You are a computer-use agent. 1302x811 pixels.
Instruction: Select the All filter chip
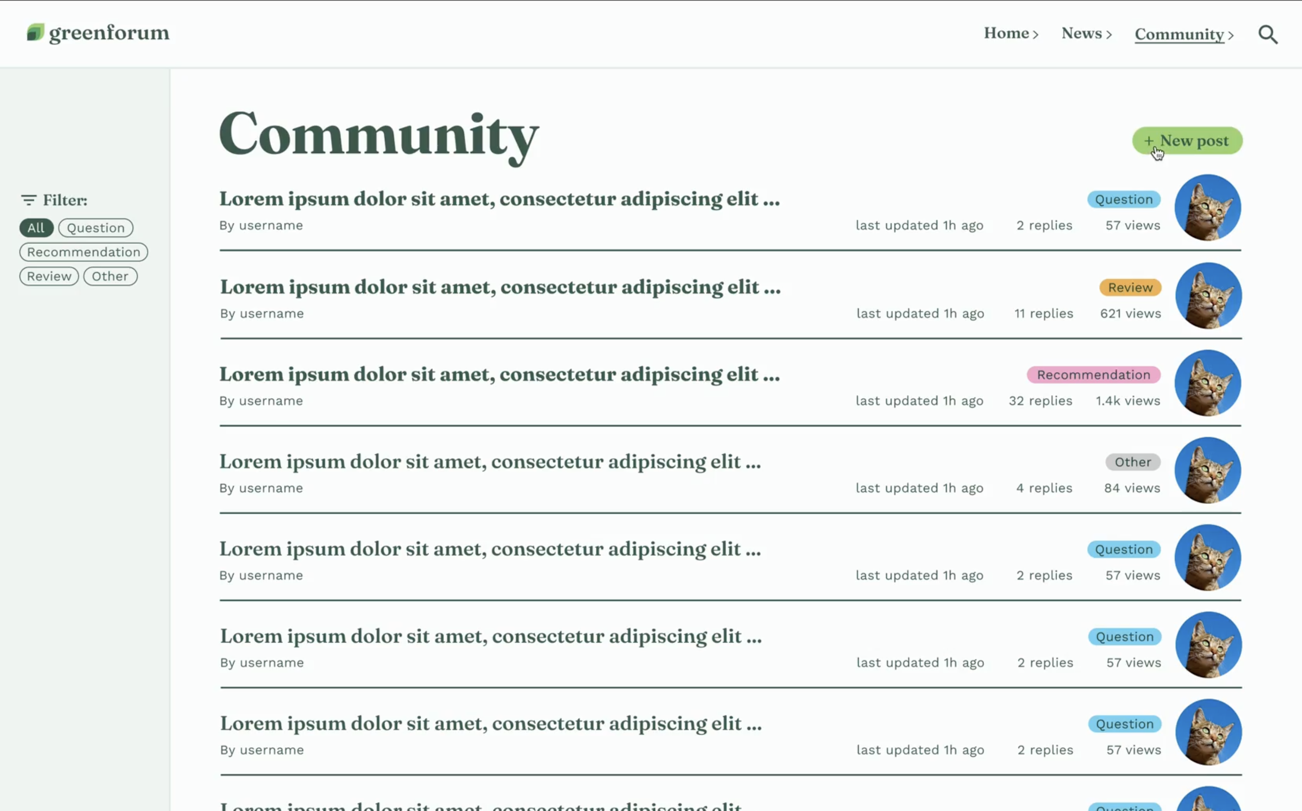[x=36, y=228]
